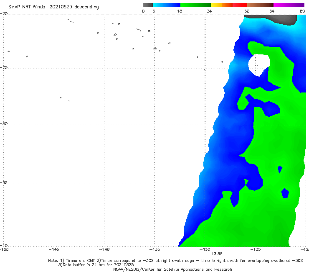
Task: Click the gray 0-5 color bar segment
Action: pos(148,5)
